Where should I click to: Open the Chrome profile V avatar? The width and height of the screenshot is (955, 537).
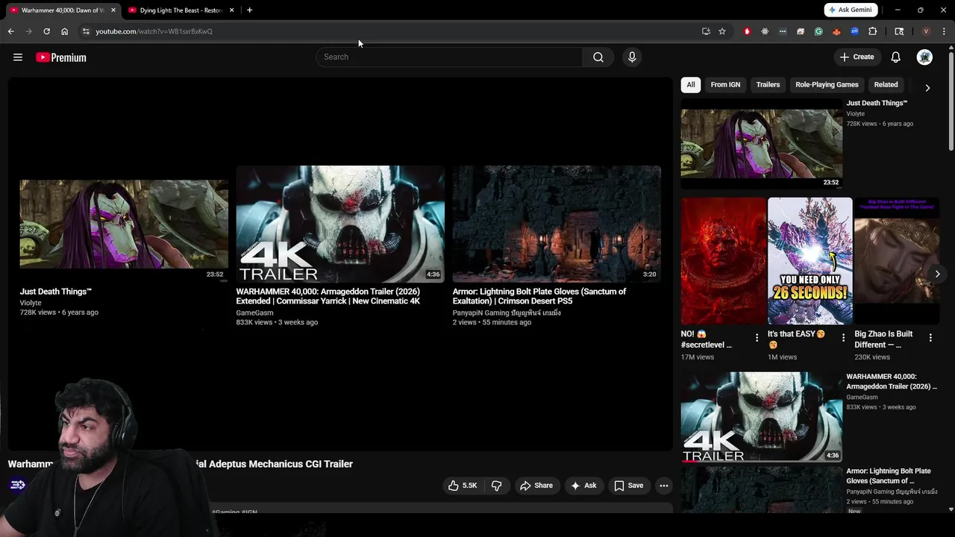(x=926, y=31)
